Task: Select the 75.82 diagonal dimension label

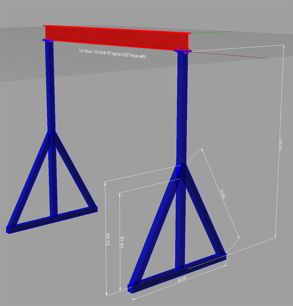Action: (222, 194)
